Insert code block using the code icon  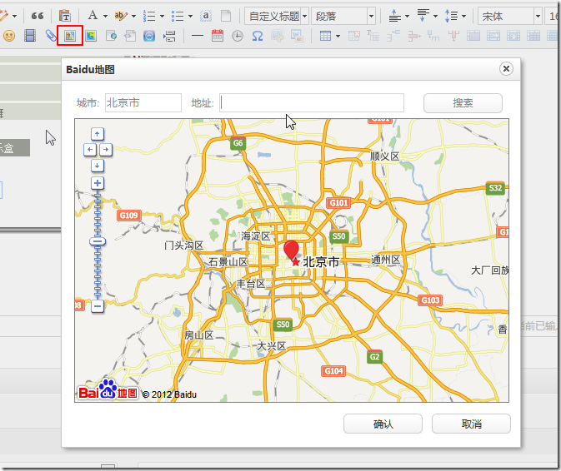click(x=130, y=36)
